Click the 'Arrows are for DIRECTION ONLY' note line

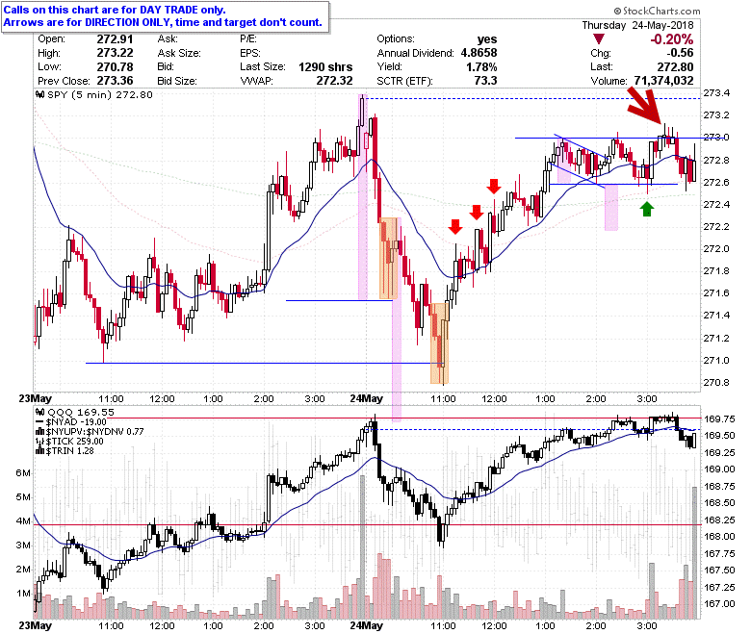tap(163, 22)
